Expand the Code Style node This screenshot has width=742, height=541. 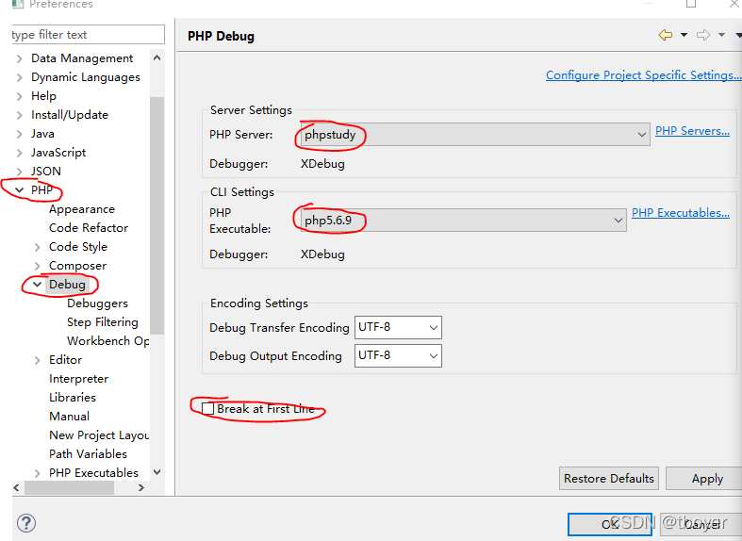click(38, 247)
